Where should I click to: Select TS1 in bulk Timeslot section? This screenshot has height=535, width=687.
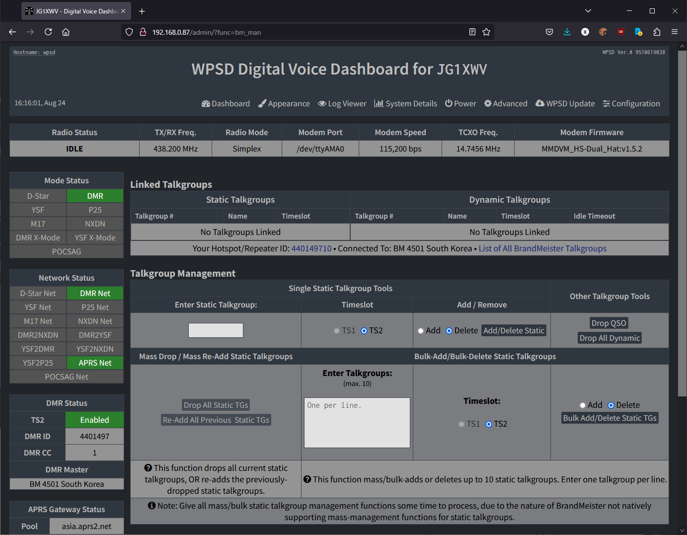point(462,424)
